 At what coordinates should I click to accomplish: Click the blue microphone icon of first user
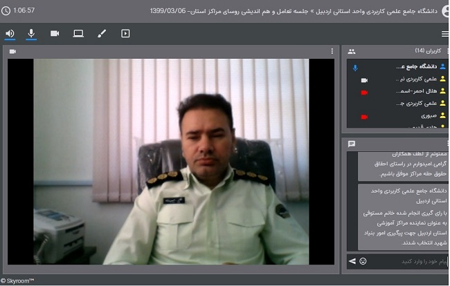(x=355, y=68)
